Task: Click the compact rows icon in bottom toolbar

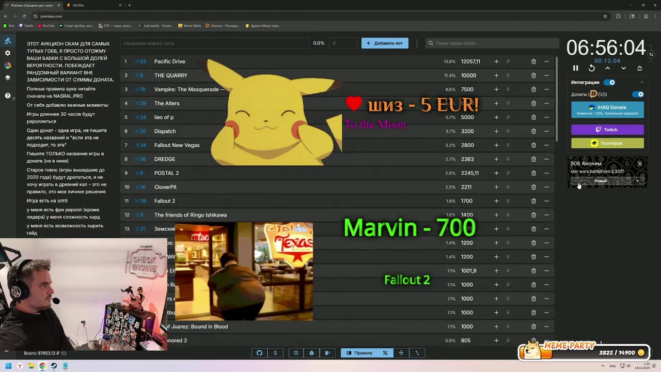Action: click(x=401, y=353)
